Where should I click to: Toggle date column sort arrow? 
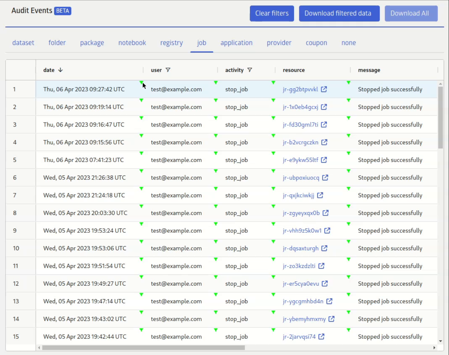[60, 70]
